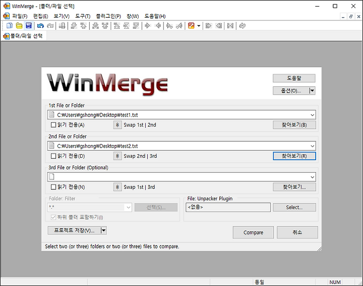Click Select... button for Unpacker Plugin
Screen dimensions: 363x286
click(294, 207)
